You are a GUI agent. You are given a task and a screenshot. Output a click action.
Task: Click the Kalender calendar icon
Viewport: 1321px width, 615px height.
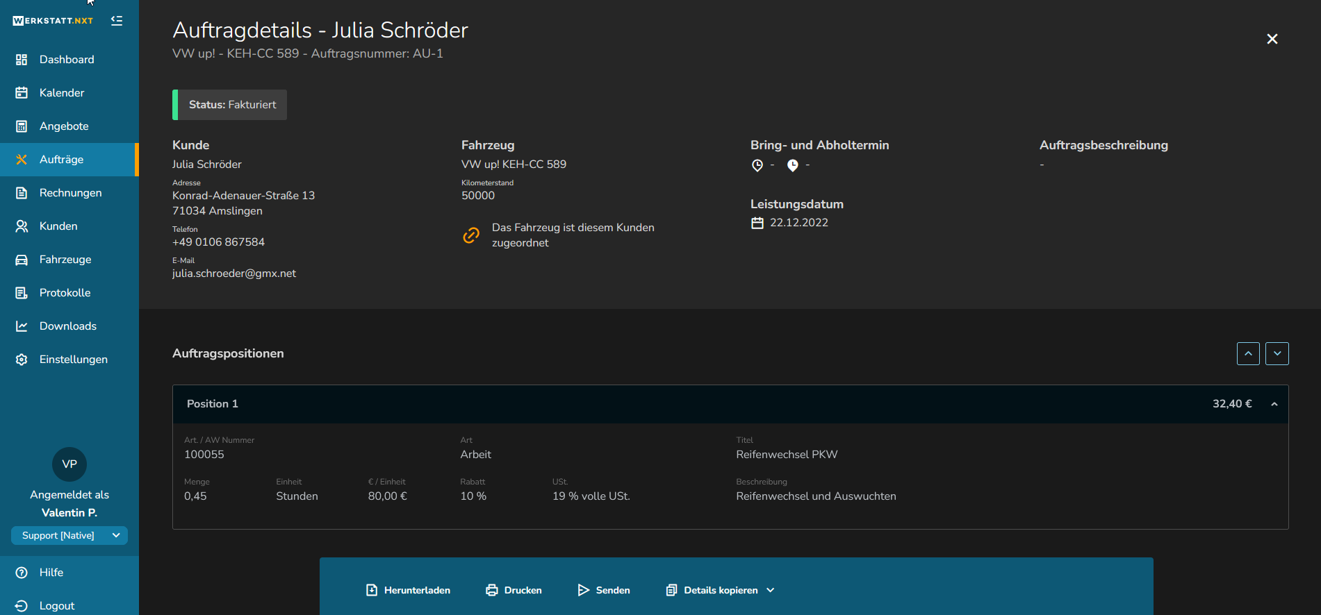tap(22, 93)
